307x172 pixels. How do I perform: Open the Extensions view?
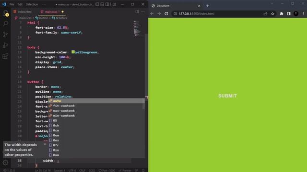click(5, 56)
